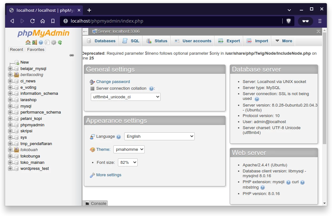Open panel settings via gear icon

tap(54, 42)
